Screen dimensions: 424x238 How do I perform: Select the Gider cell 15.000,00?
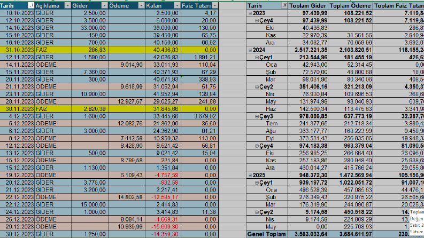tap(90, 204)
